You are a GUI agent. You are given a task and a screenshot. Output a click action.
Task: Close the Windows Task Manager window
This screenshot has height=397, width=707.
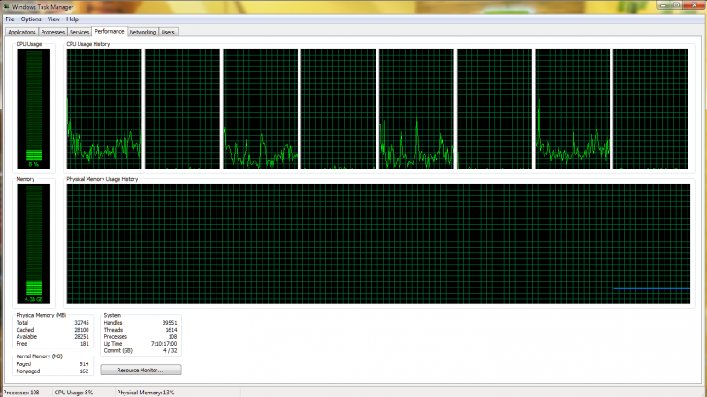coord(694,5)
